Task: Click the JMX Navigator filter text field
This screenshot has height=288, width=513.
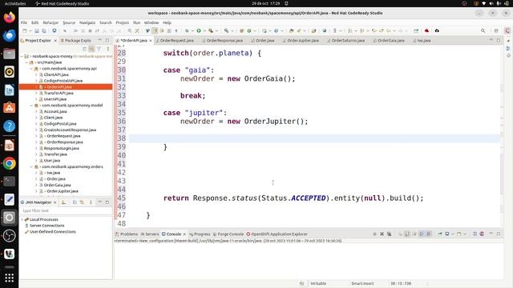Action: pos(66,210)
